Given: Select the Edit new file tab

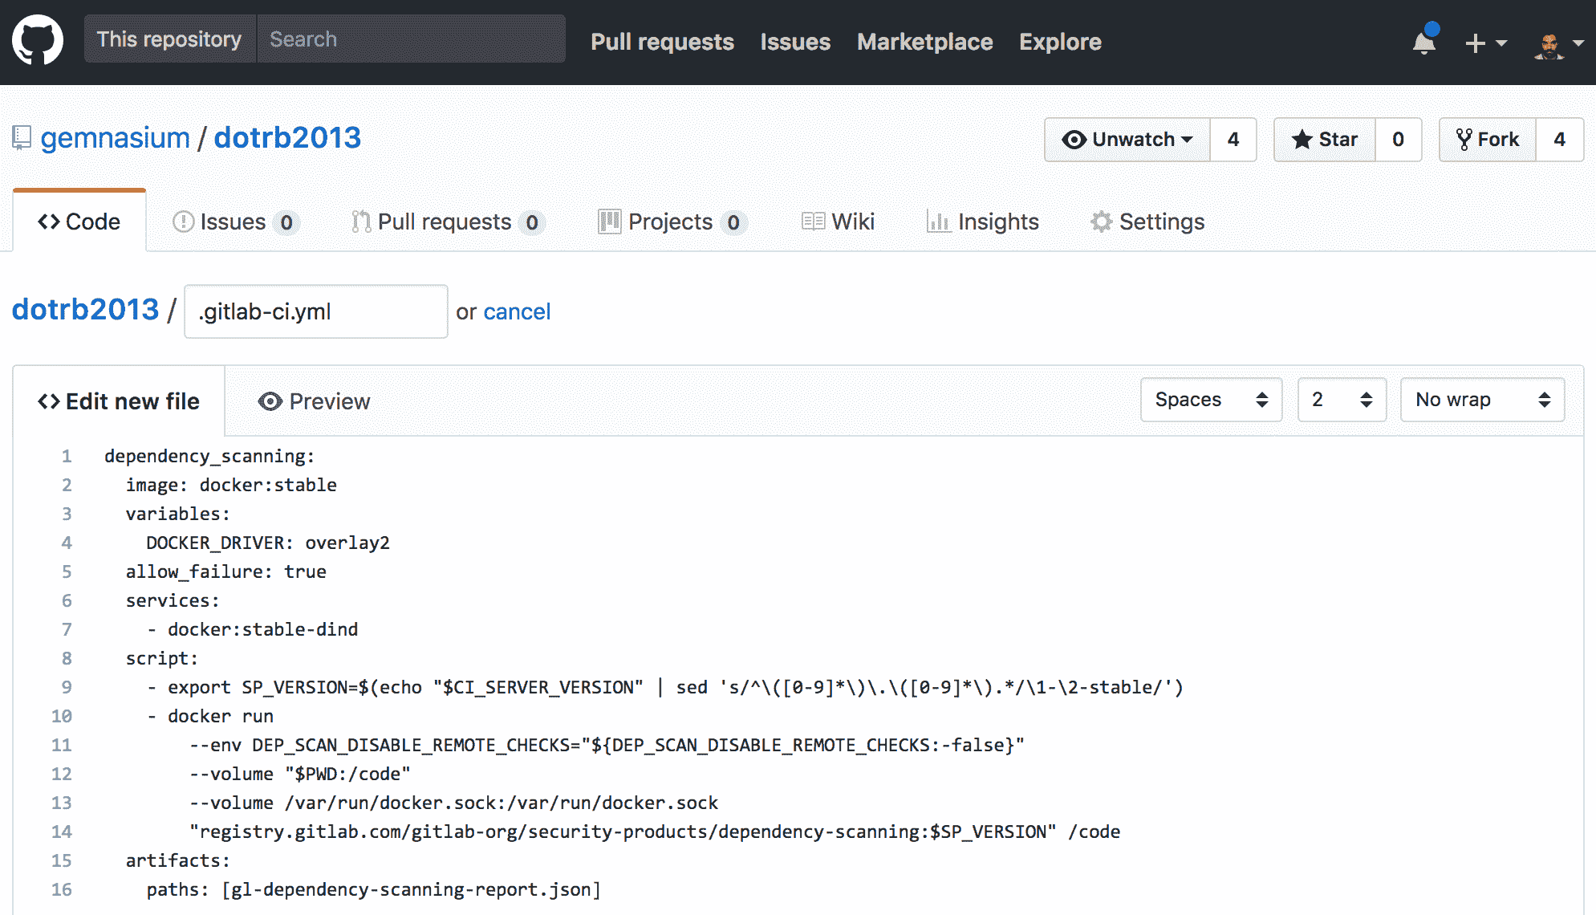Looking at the screenshot, I should (x=119, y=401).
